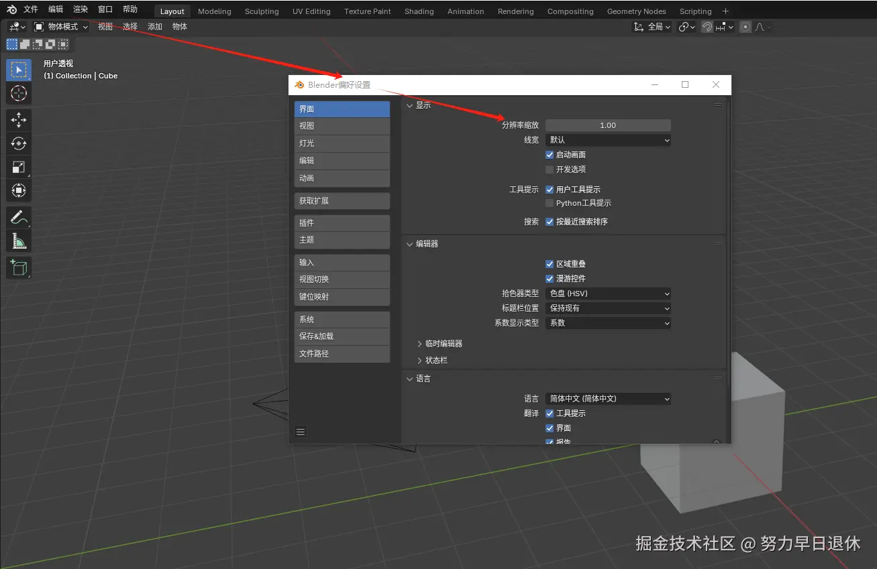This screenshot has width=877, height=569.
Task: Open the 键位映射 preferences section
Action: click(x=342, y=297)
